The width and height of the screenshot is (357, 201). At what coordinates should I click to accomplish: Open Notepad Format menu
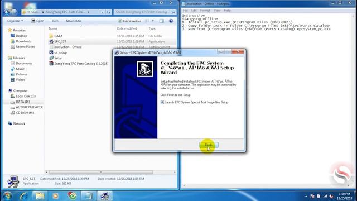click(x=205, y=11)
